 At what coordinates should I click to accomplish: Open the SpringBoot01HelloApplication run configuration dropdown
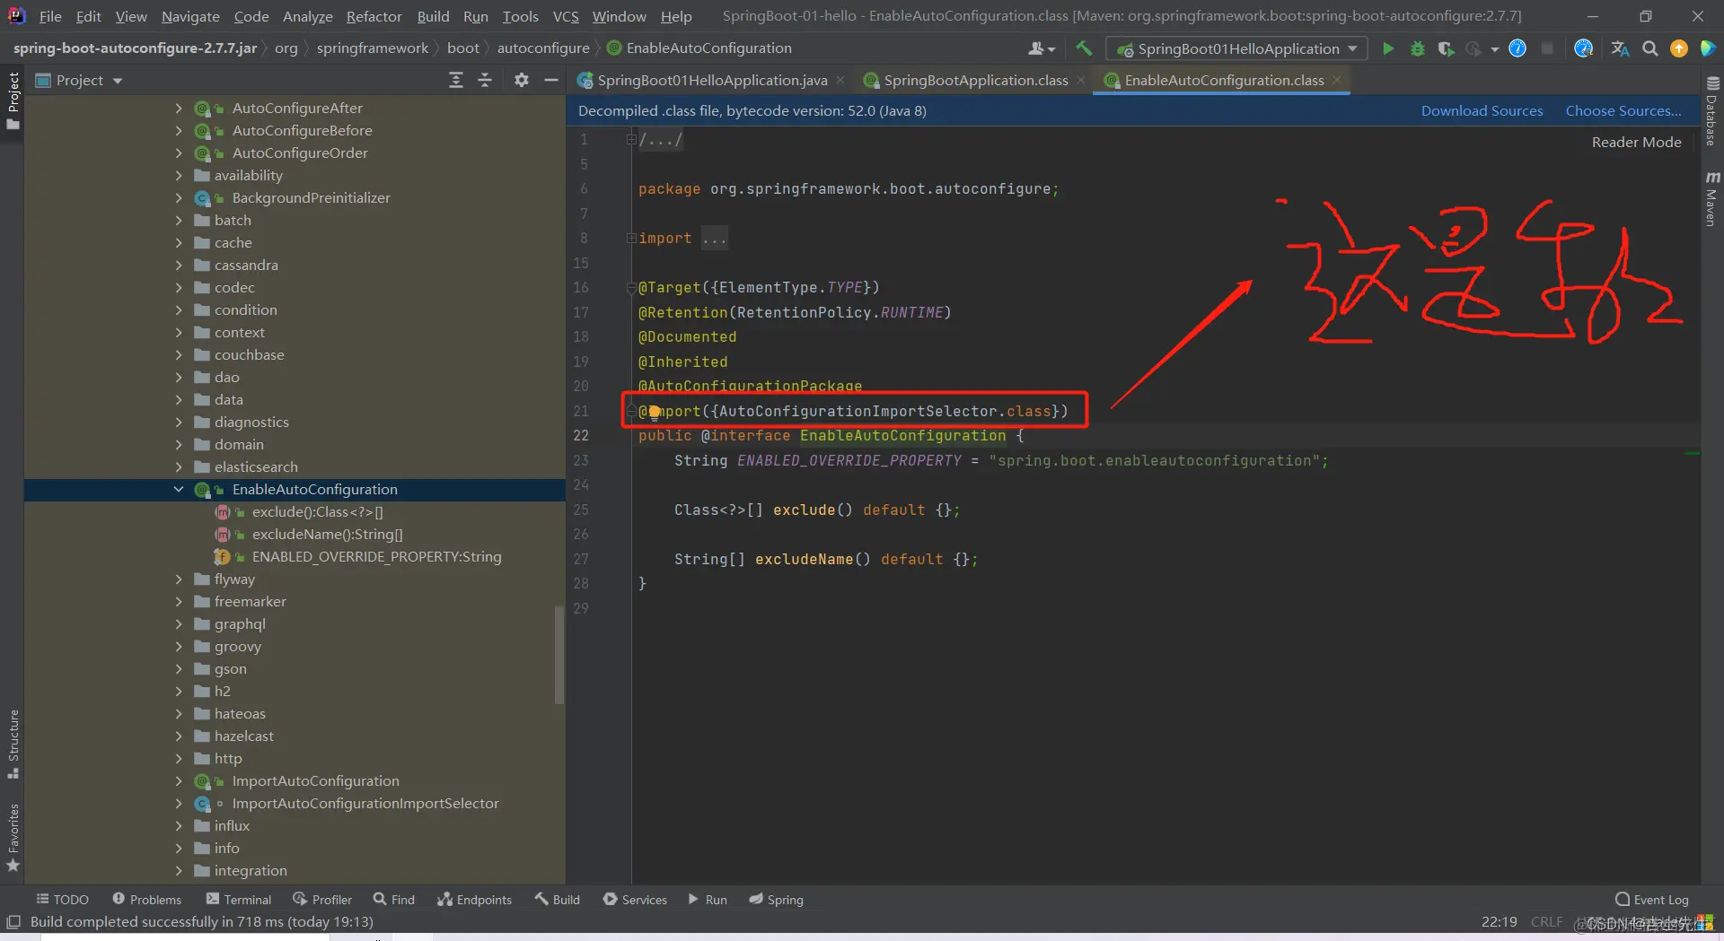point(1237,48)
